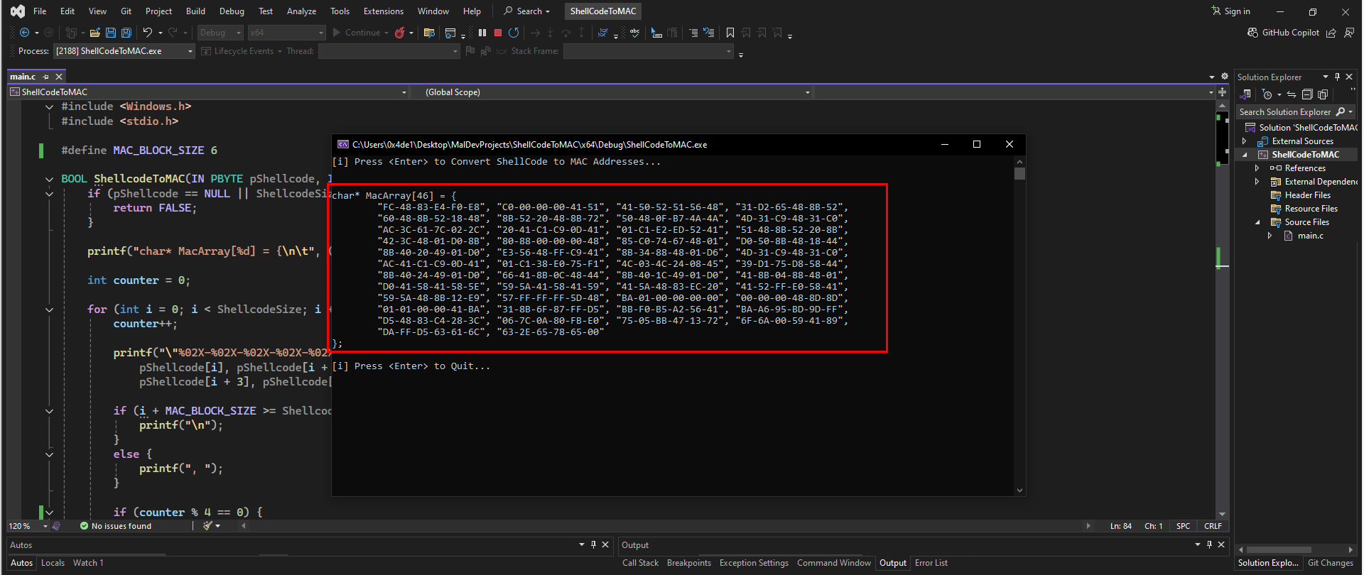Open the Process ShellCodeToMAC.exe dropdown
Screen dimensions: 1364x575
(x=124, y=51)
